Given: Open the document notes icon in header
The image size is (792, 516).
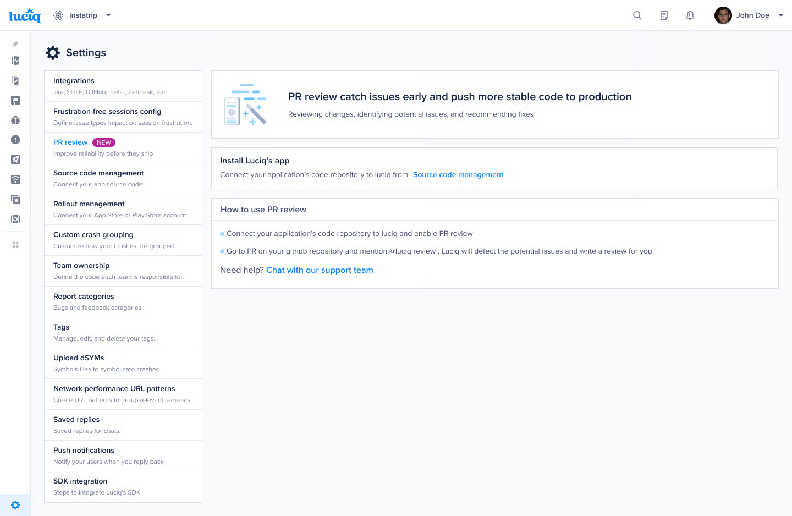Looking at the screenshot, I should click(x=664, y=15).
